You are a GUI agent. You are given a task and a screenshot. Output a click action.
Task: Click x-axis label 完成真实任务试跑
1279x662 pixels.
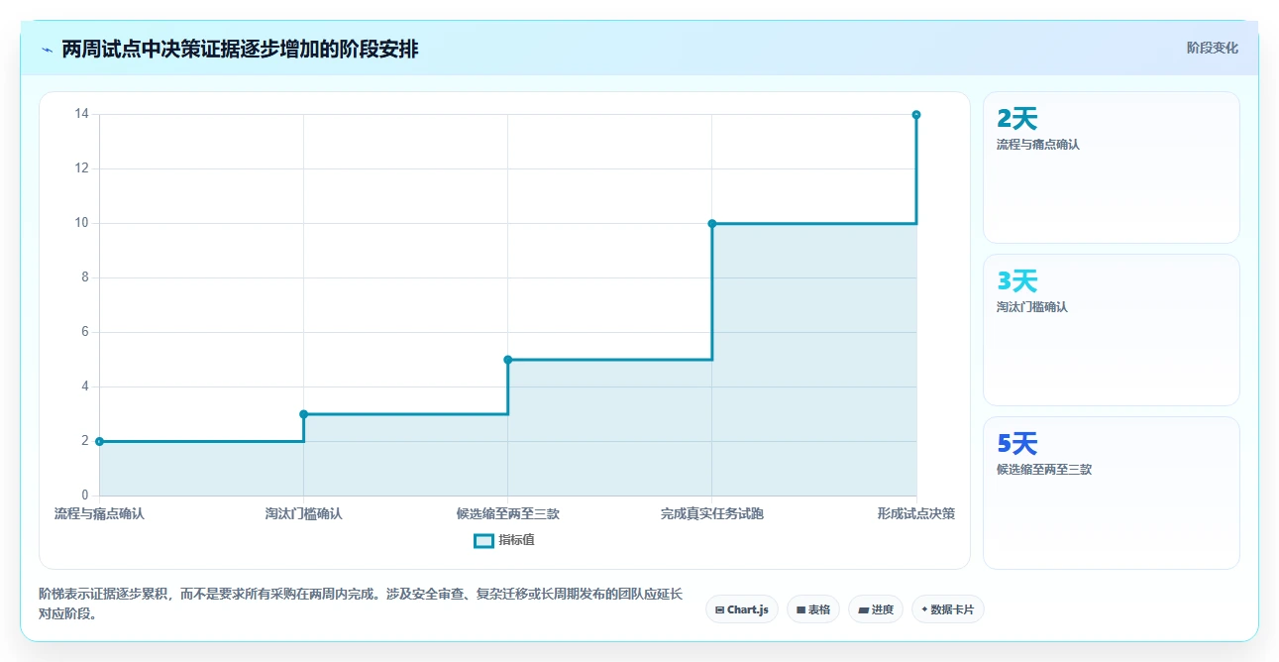(x=712, y=513)
